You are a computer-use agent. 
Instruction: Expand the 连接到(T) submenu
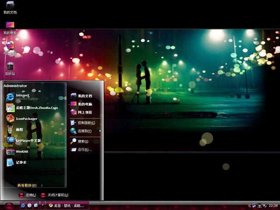[84, 131]
